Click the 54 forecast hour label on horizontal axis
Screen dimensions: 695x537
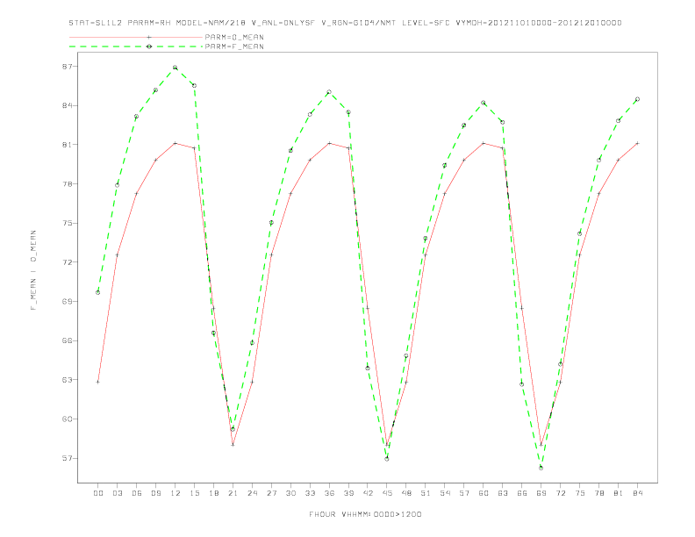click(445, 493)
